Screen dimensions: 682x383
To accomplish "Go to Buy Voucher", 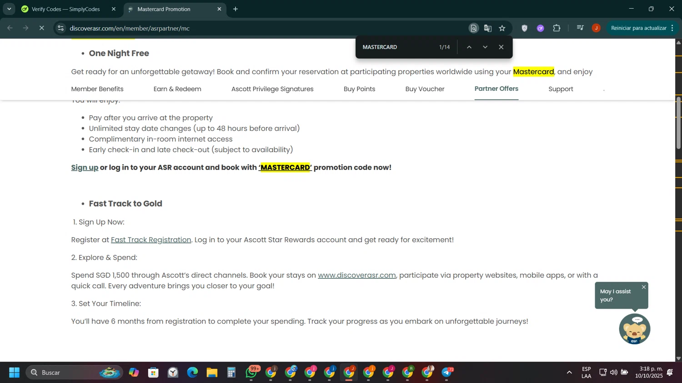I will click(x=425, y=89).
